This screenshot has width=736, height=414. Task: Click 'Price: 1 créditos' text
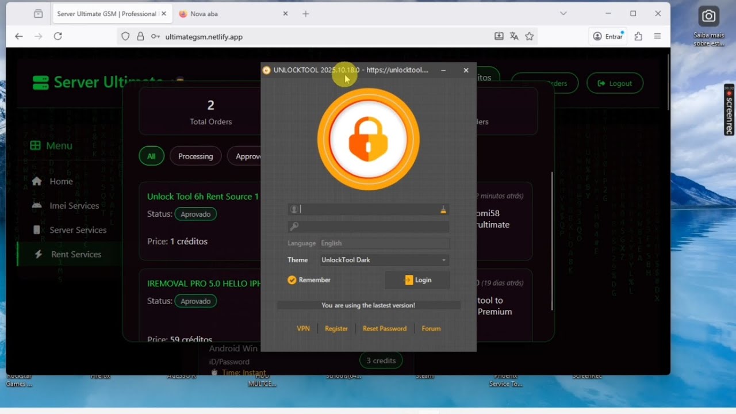[177, 241]
